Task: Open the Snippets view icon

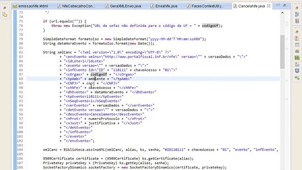Action: (x=297, y=64)
